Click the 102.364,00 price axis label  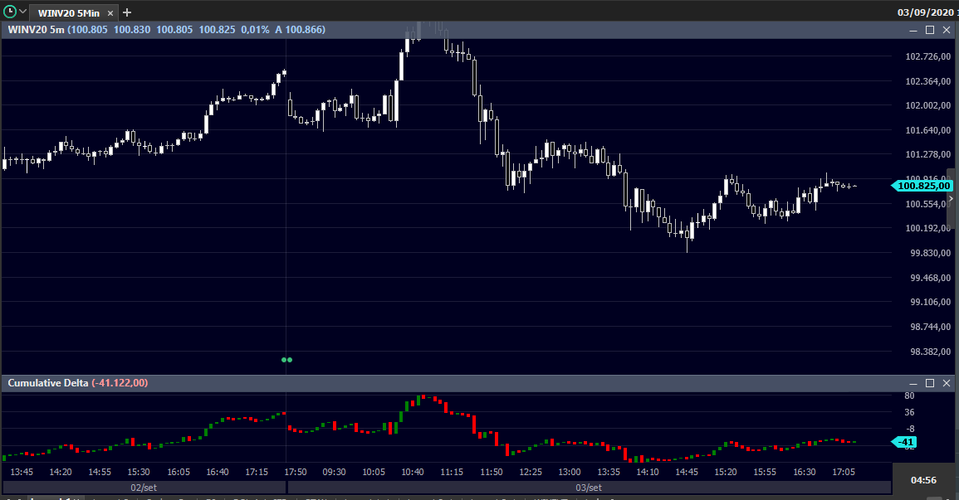pos(927,81)
